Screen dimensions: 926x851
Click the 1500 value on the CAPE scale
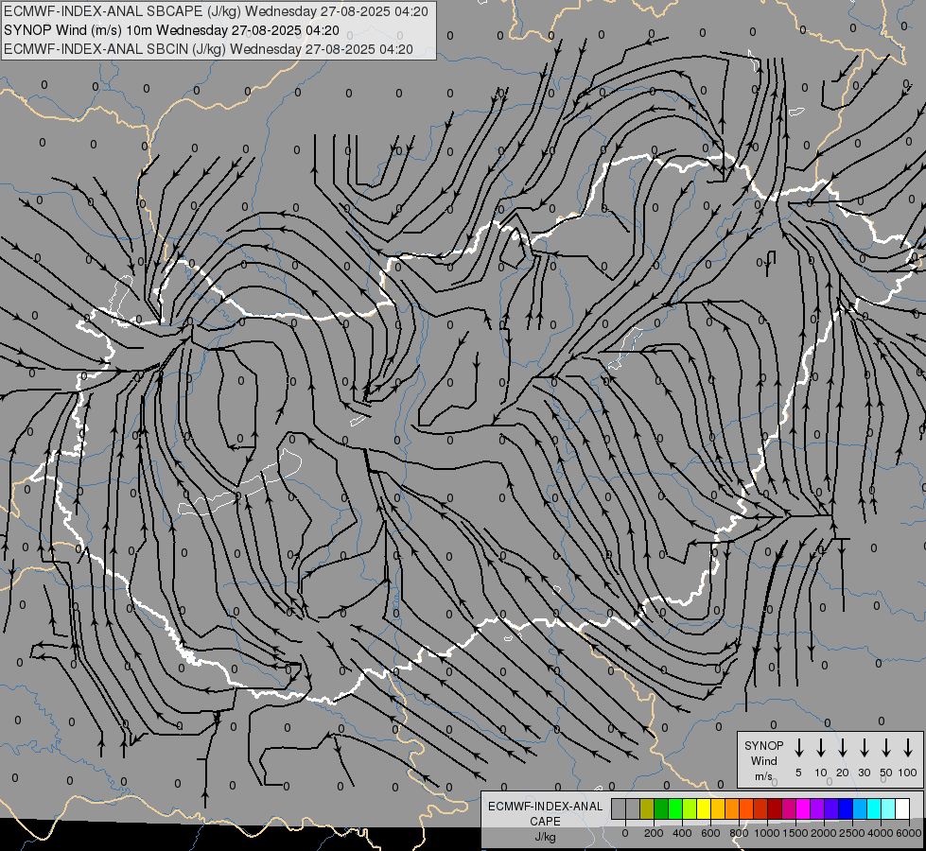(x=795, y=833)
